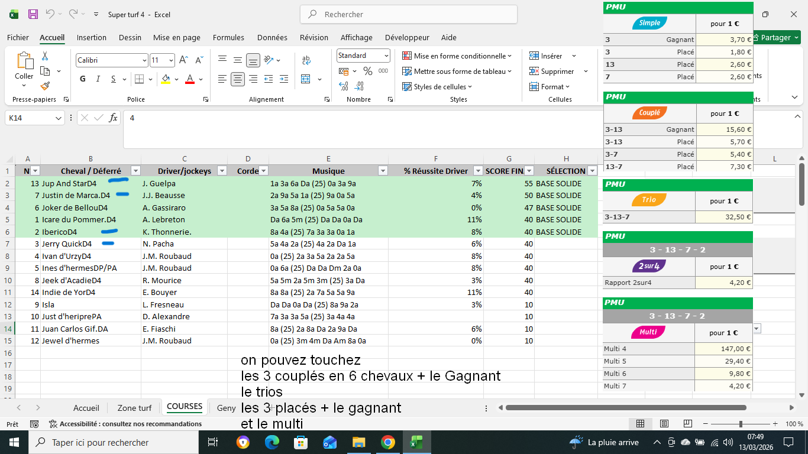Click the Redo arrow in the title bar
Viewport: 808px width, 454px height.
pos(73,14)
